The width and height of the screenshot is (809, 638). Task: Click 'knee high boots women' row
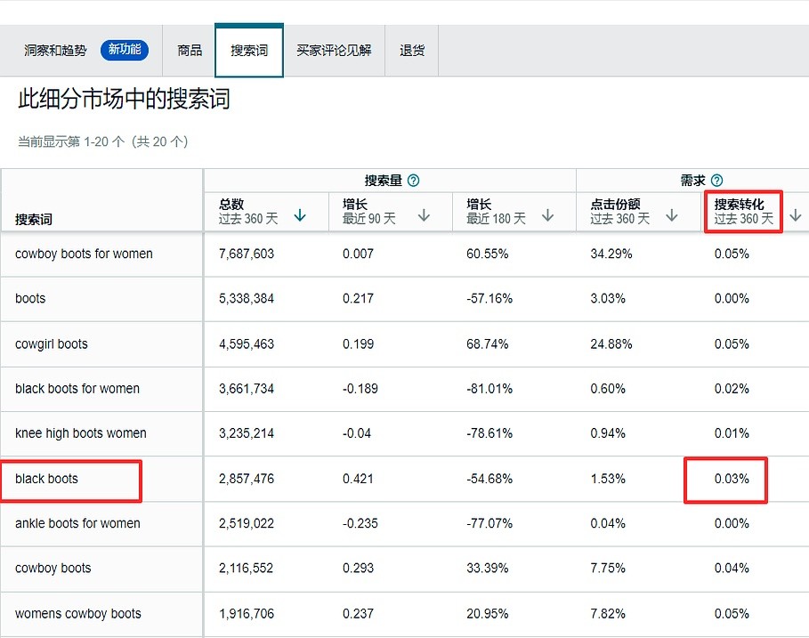click(81, 433)
